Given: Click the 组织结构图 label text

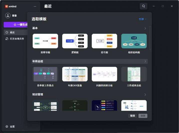Looking at the screenshot, I should [134, 52].
